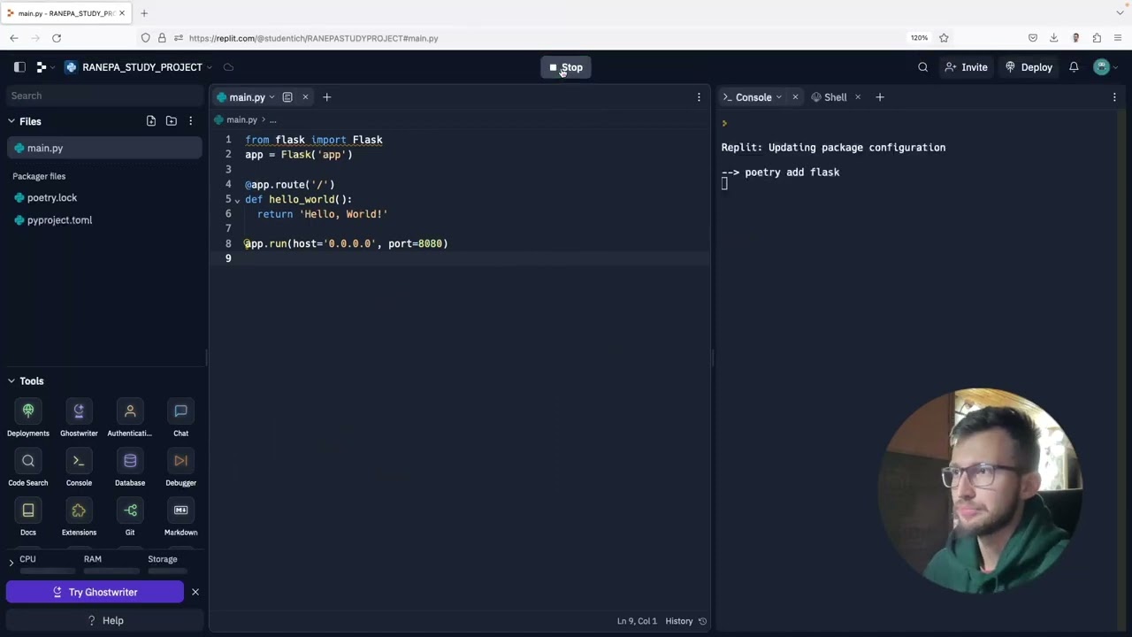
Task: Collapse the Files section
Action: (x=11, y=121)
